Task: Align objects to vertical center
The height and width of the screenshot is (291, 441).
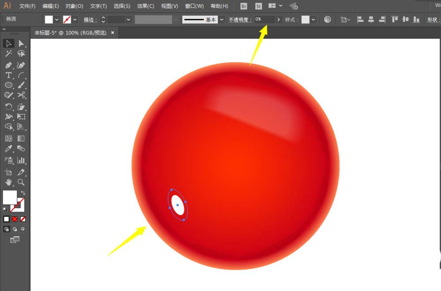Action: pos(406,19)
